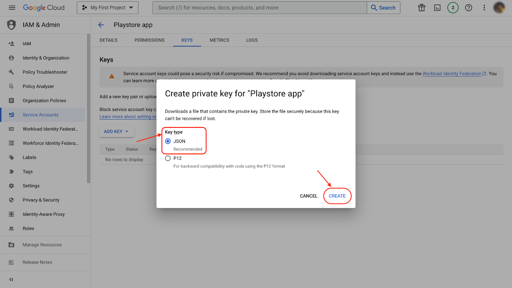Click the gift icon in top bar
Image resolution: width=512 pixels, height=288 pixels.
421,8
